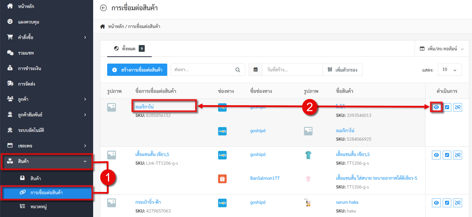Click into the ค้นหา search input field
The image size is (472, 217).
pyautogui.click(x=203, y=70)
